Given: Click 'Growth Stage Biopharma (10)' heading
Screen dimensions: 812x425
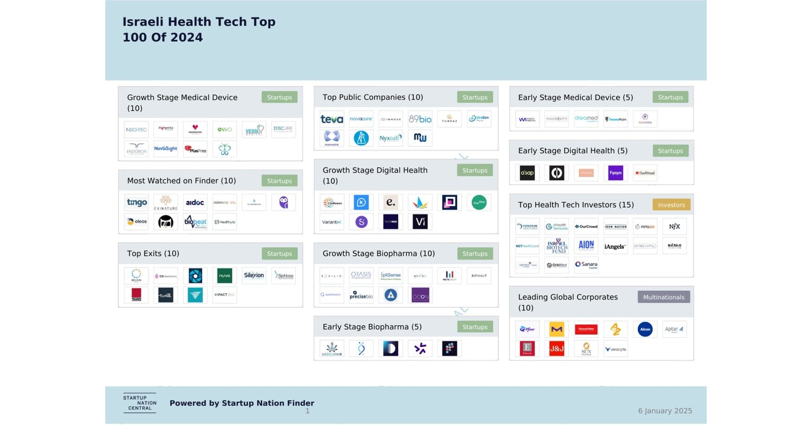Looking at the screenshot, I should coord(379,254).
